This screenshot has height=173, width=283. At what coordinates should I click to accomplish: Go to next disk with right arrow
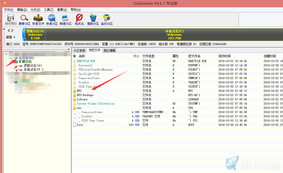(13, 30)
